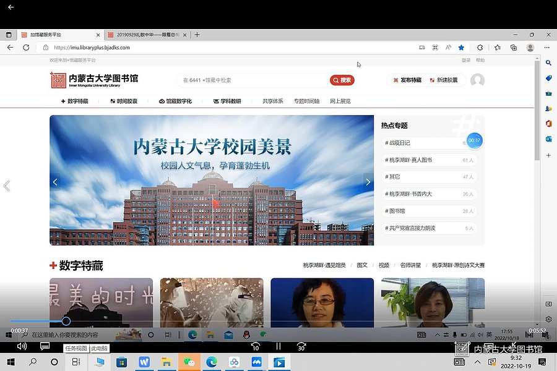
Task: Click the video player back arrow
Action: point(11,7)
